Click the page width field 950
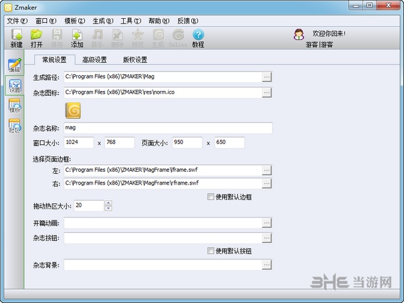The image size is (404, 303). [187, 143]
